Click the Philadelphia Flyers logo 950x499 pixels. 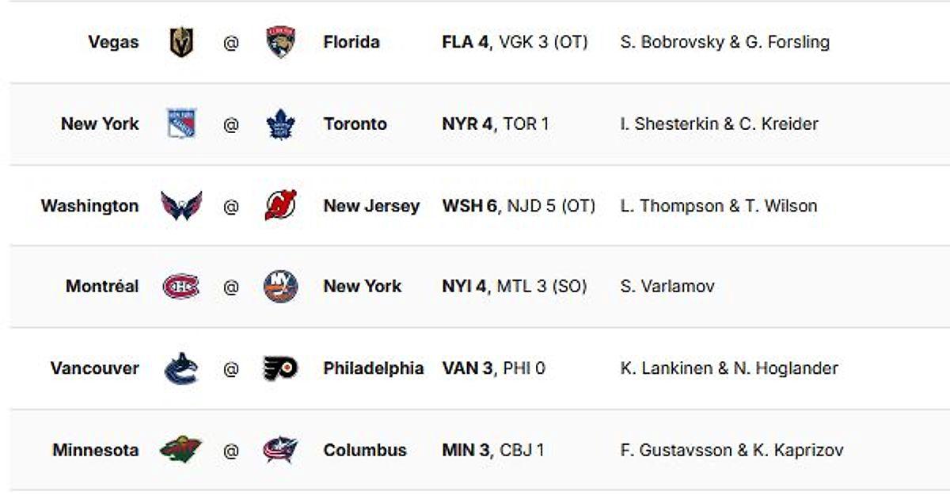pos(280,368)
